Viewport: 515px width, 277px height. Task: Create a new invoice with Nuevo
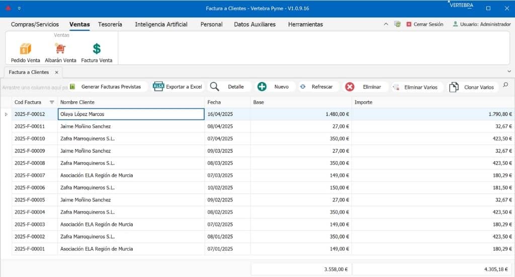(274, 87)
